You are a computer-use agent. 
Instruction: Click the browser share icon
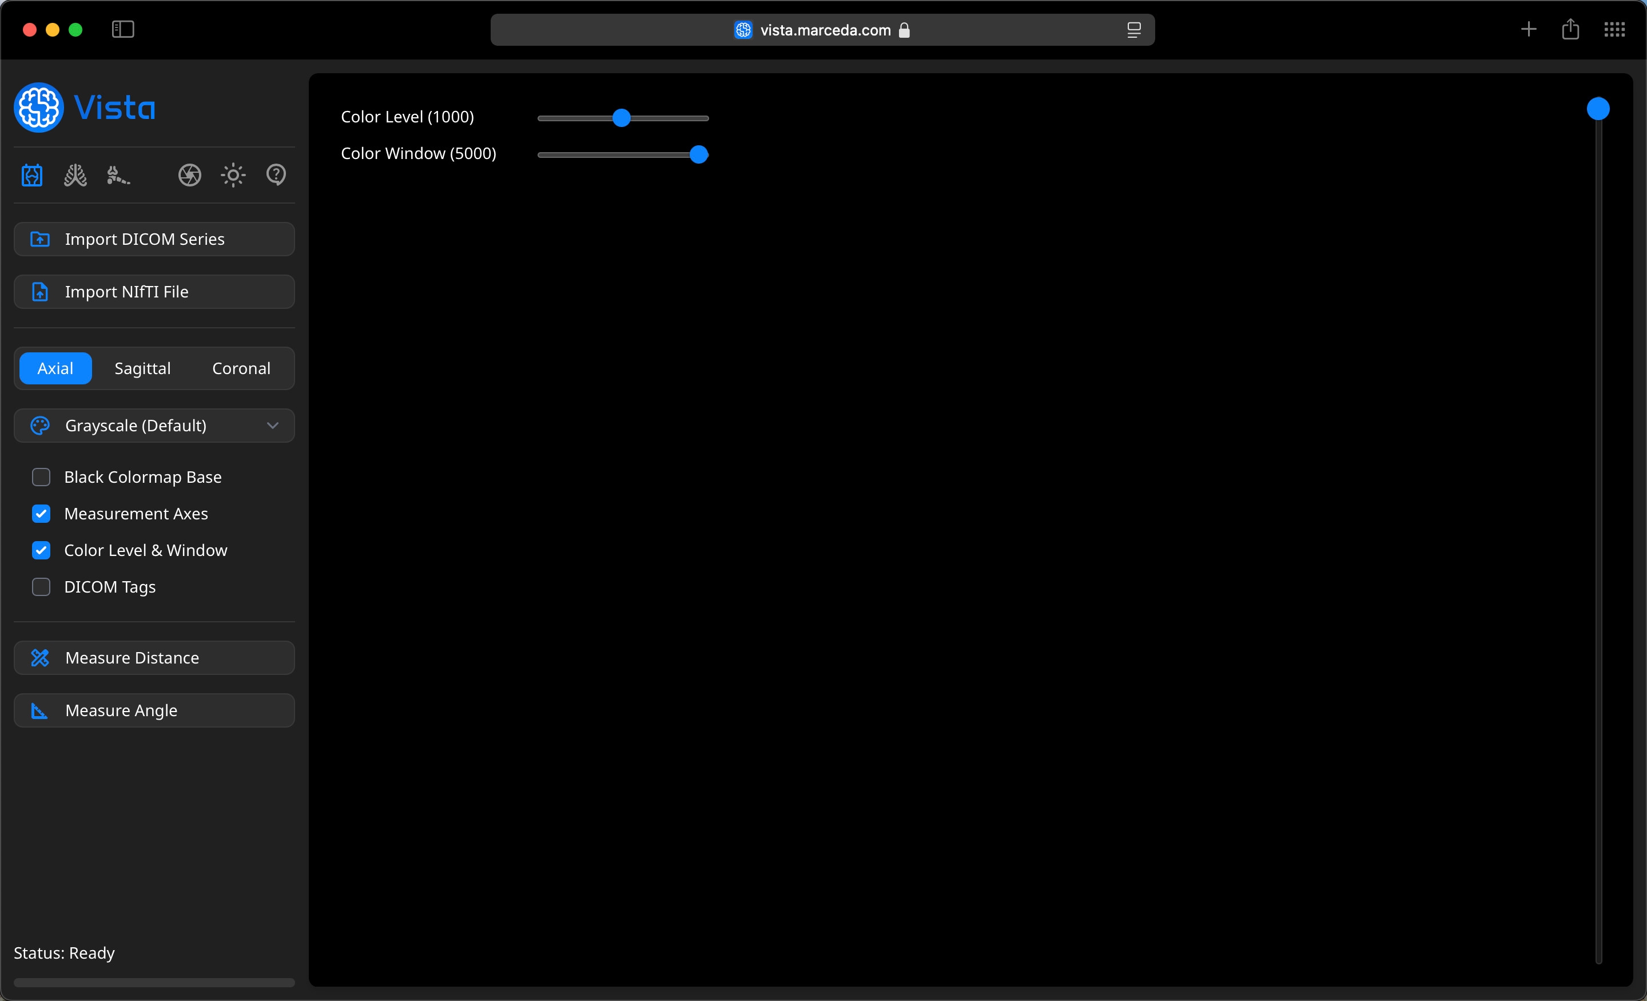1571,29
